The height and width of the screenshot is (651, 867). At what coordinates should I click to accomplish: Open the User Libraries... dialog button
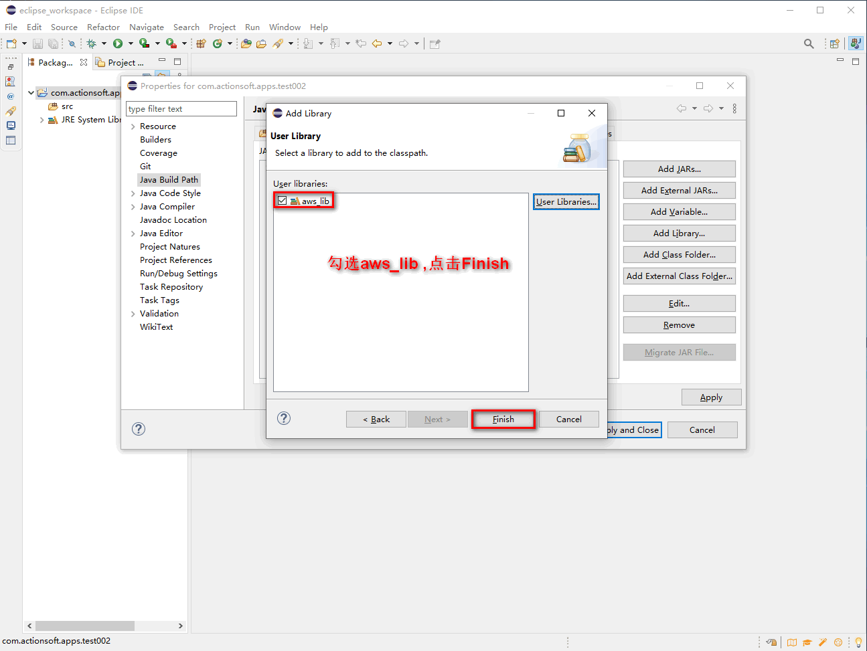click(x=566, y=201)
